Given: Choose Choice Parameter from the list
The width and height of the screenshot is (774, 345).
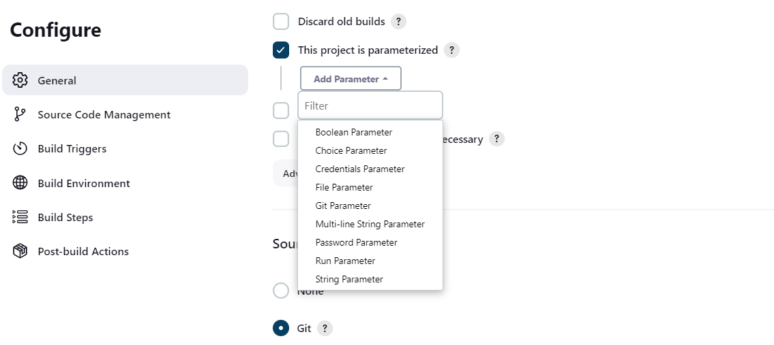Looking at the screenshot, I should click(x=351, y=150).
